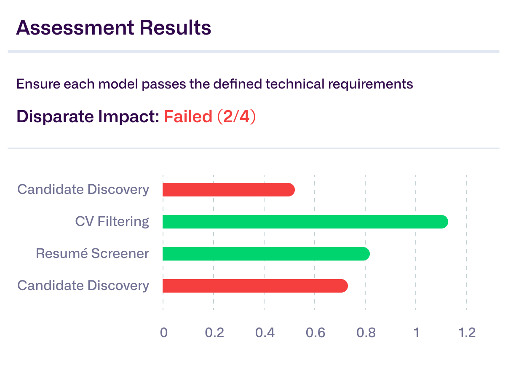Click the red "Failed" status text
508x371 pixels.
188,117
